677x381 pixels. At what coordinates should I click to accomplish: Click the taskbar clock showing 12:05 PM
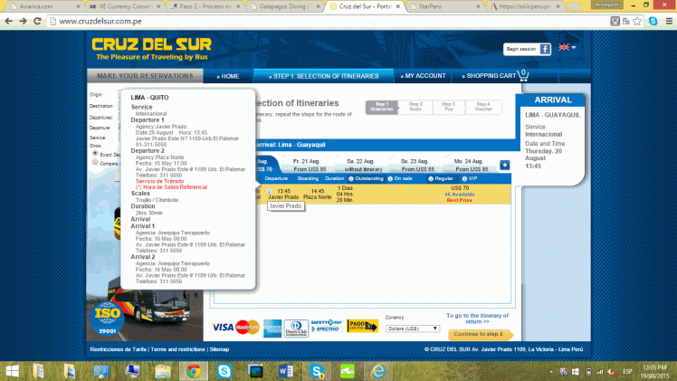(655, 372)
